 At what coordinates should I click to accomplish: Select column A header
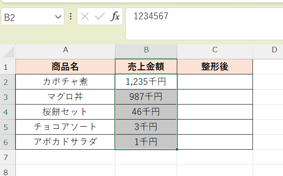[x=65, y=50]
